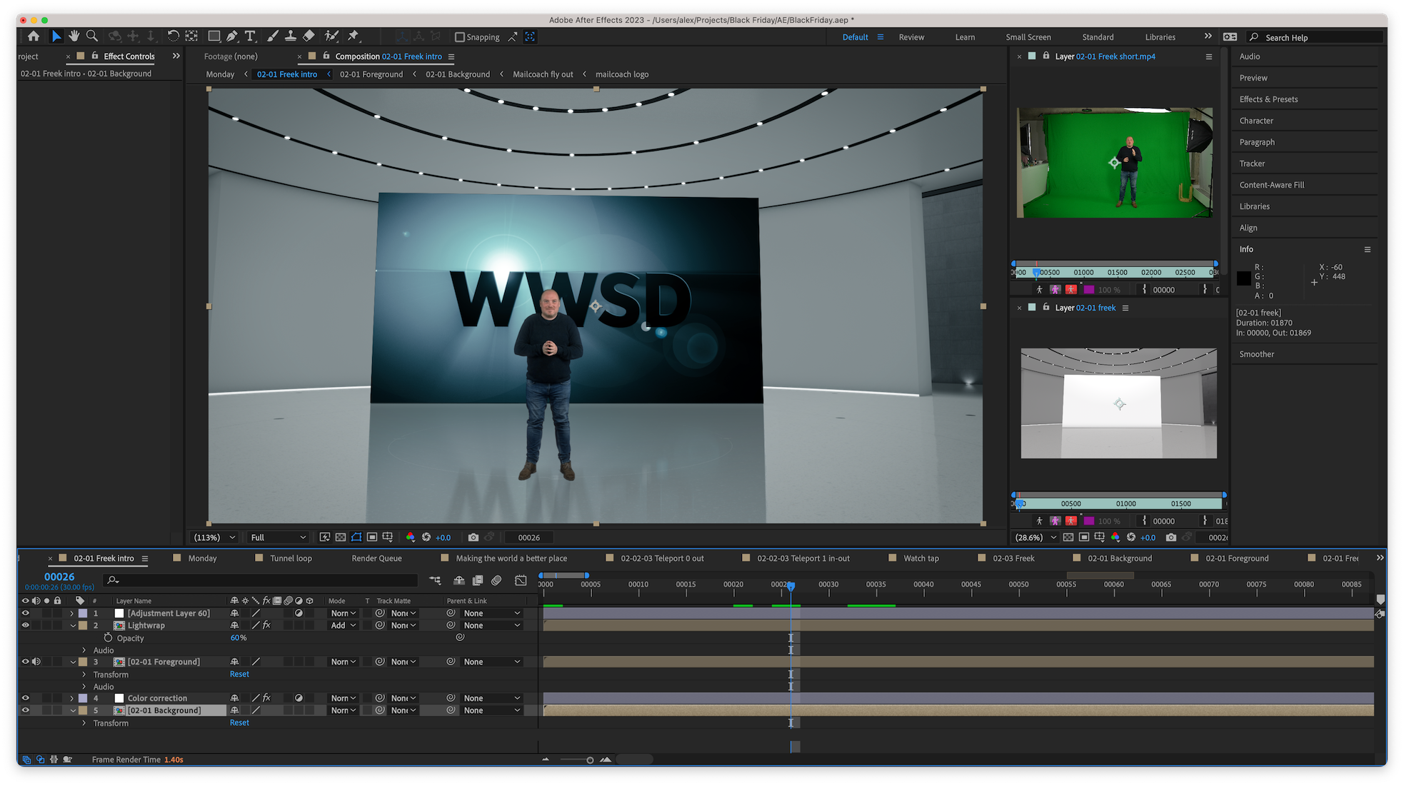Select the Zoom magnifier tool
The image size is (1404, 786).
click(x=92, y=36)
